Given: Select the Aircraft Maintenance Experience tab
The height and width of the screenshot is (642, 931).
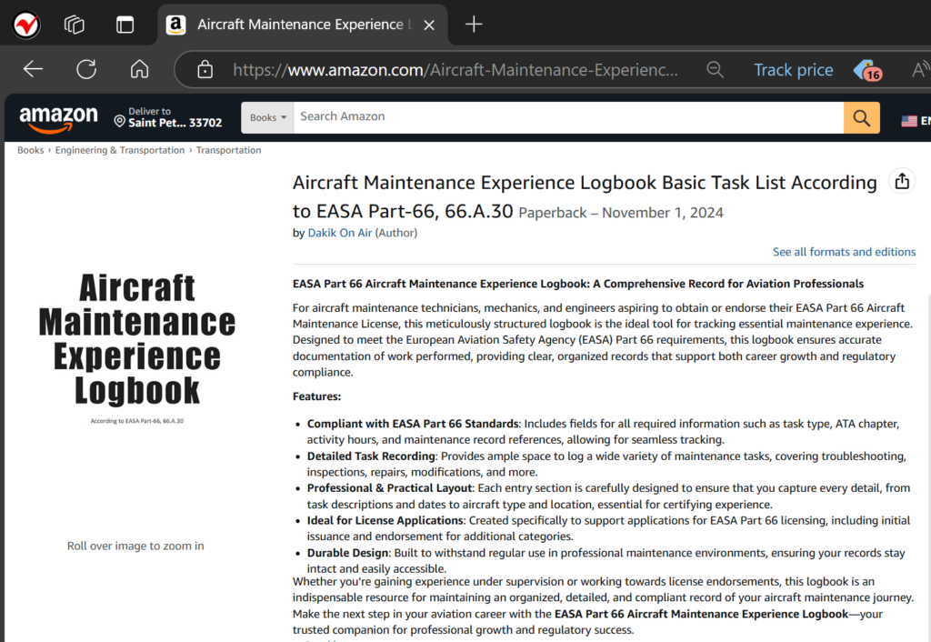Looking at the screenshot, I should coord(302,25).
